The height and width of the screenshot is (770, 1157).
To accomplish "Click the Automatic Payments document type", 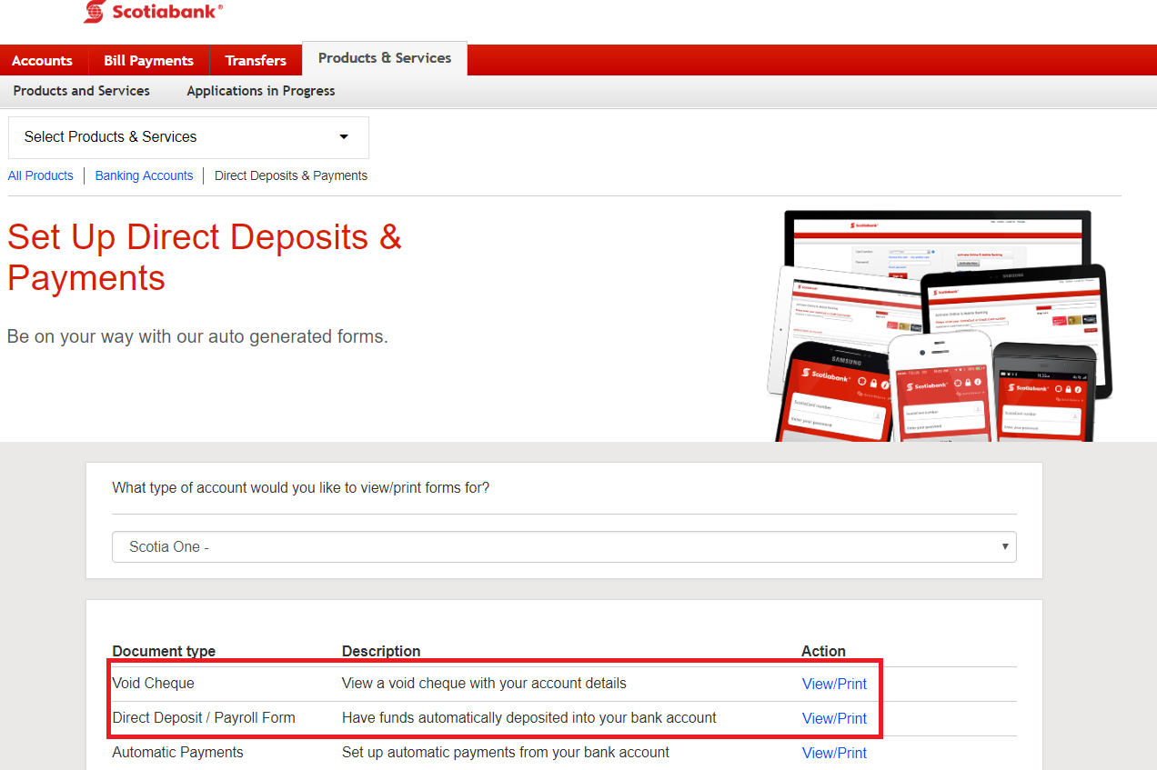I will [178, 752].
